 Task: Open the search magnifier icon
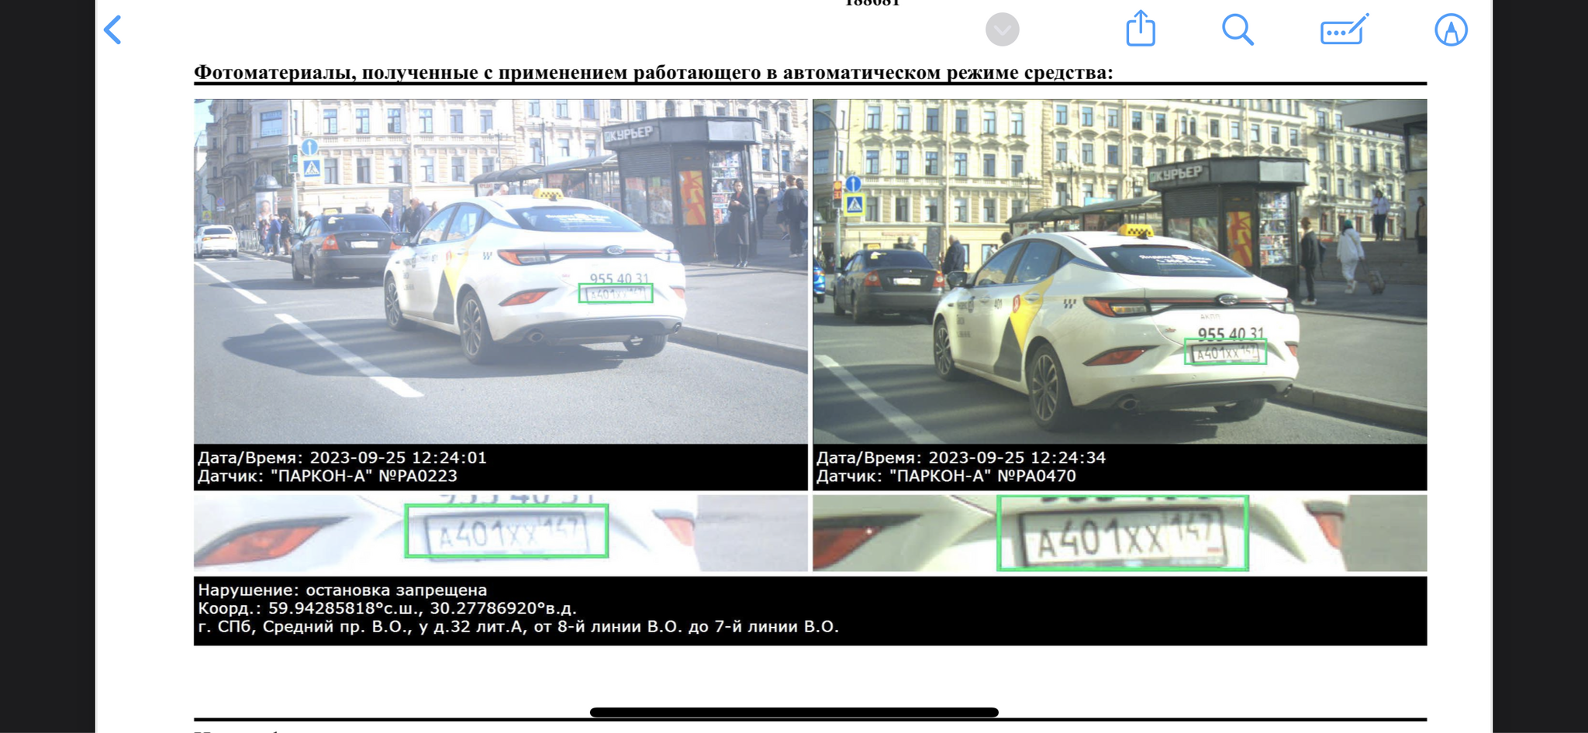1238,30
